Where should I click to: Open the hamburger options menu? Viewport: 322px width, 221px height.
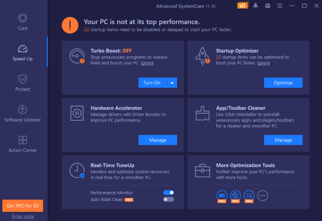pyautogui.click(x=280, y=6)
